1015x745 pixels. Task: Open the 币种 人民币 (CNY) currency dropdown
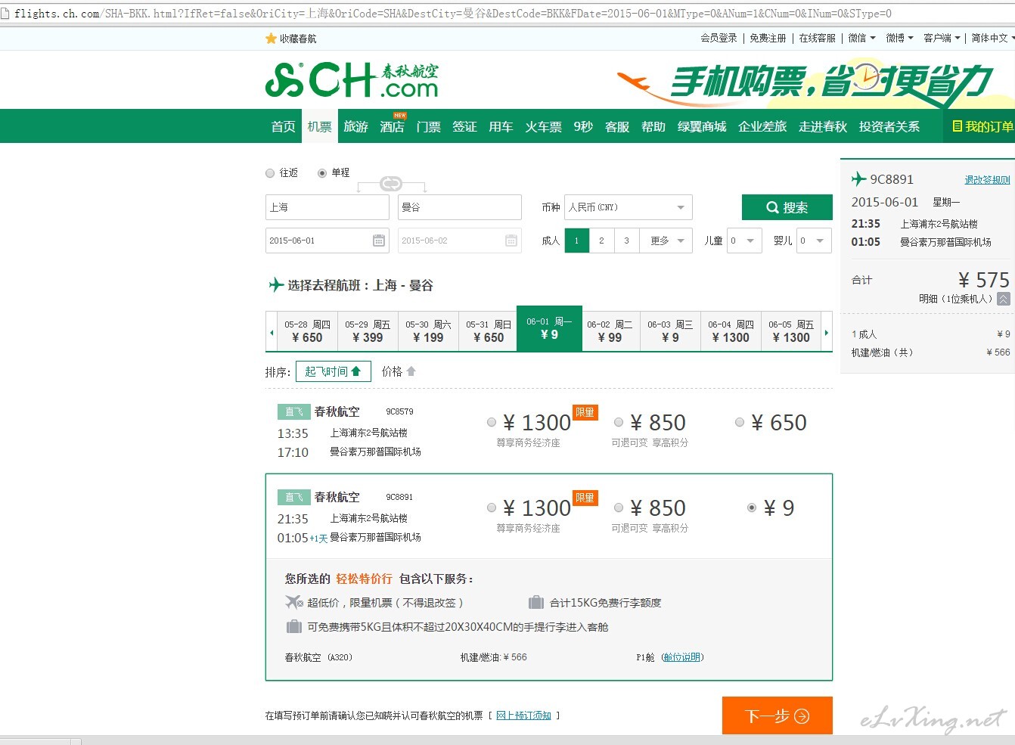tap(628, 207)
